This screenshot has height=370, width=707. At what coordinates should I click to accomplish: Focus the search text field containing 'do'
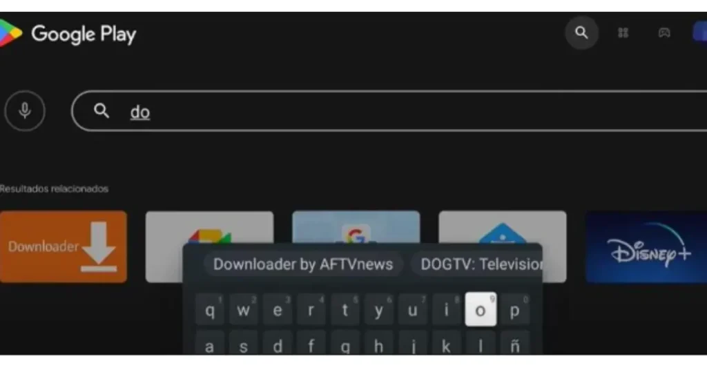pos(389,111)
